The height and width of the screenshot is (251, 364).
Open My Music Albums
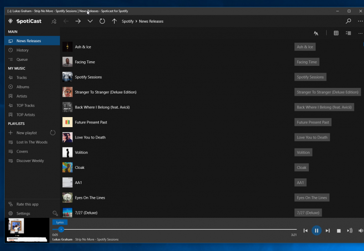32,87
